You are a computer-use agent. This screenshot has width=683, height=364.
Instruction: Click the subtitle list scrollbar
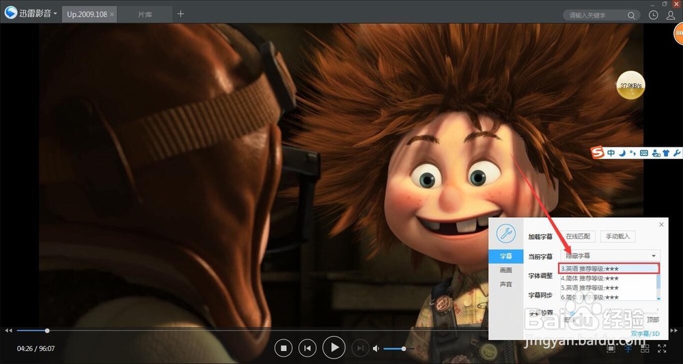[658, 281]
